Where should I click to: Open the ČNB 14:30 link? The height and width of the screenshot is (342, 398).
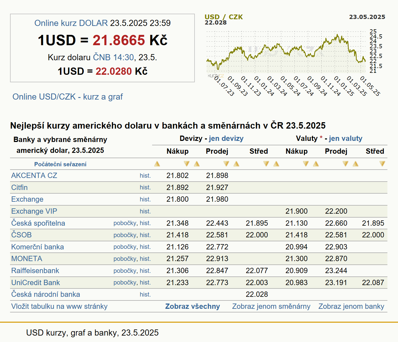point(113,57)
